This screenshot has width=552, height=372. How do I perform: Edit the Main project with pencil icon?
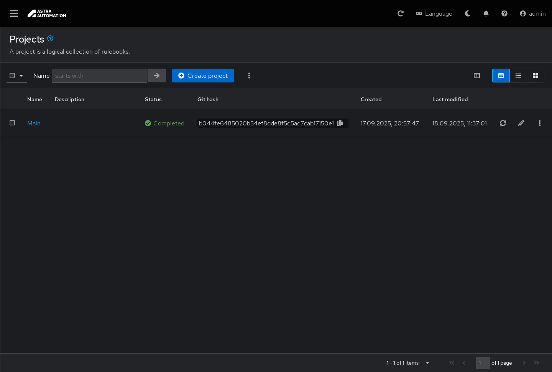pos(521,123)
